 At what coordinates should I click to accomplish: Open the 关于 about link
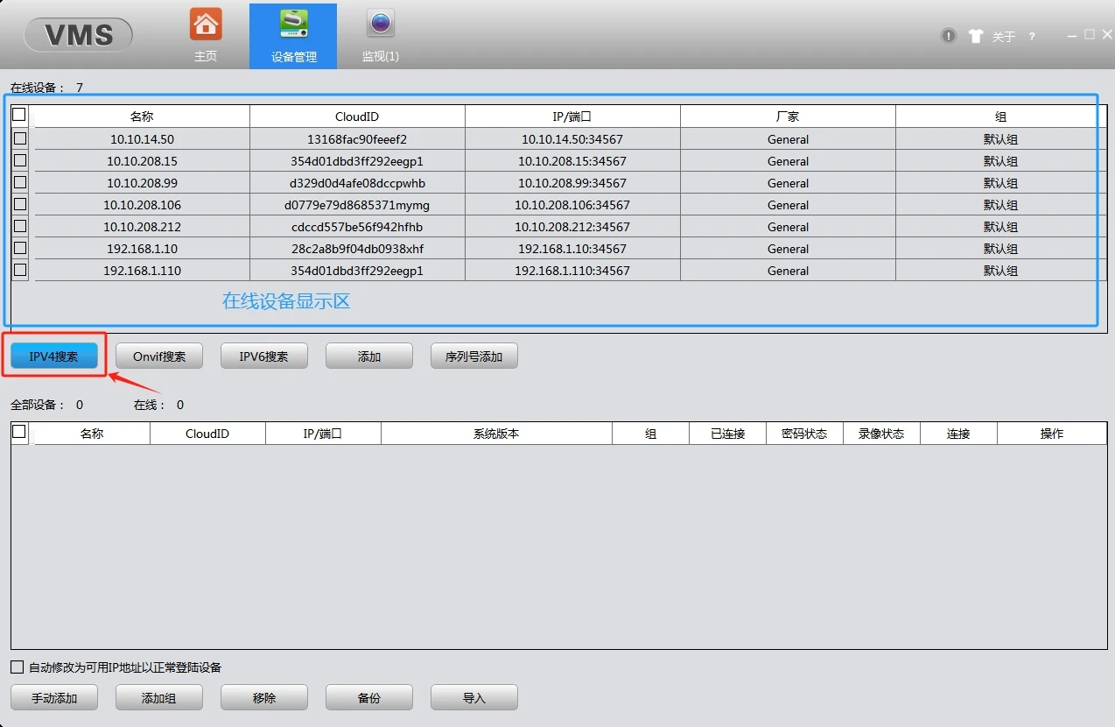[x=1004, y=37]
